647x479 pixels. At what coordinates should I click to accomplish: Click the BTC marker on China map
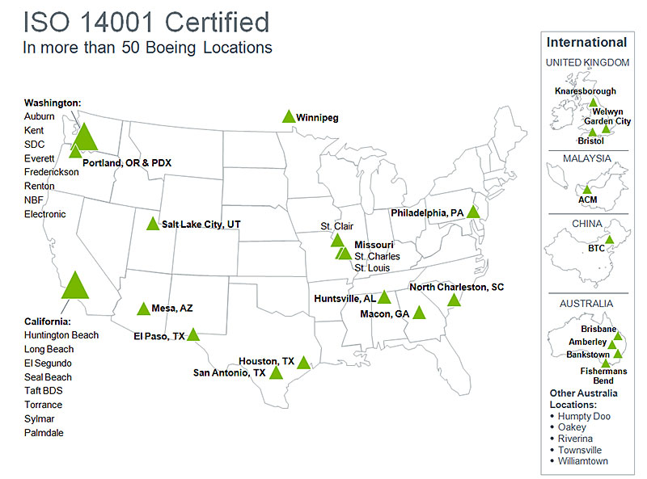pyautogui.click(x=610, y=240)
